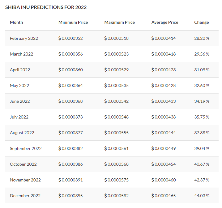The width and height of the screenshot is (222, 208).
Task: Click the 31.09 % change value
Action: (202, 70)
